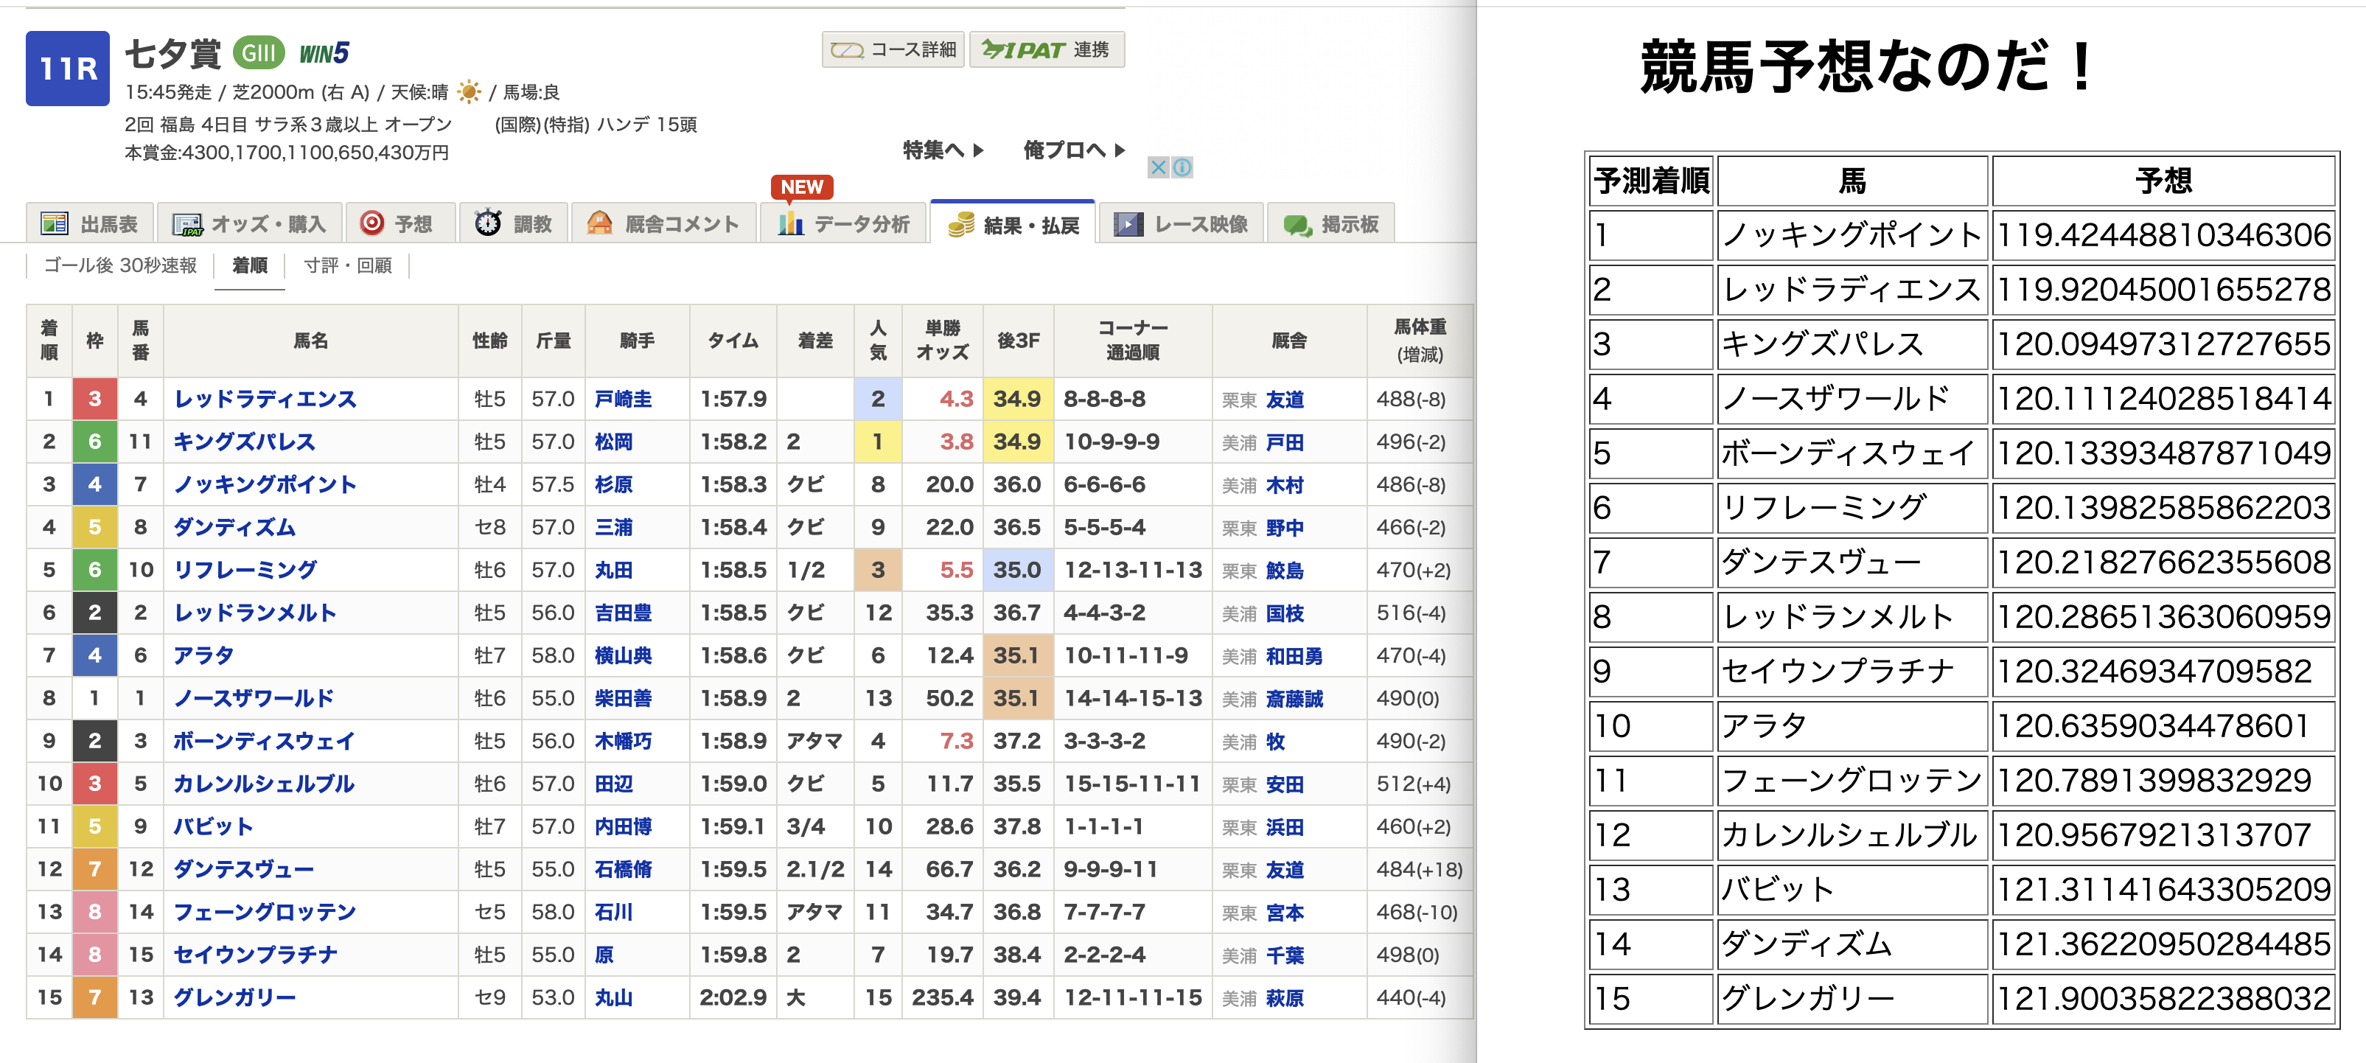
Task: Open the データ分析 tab
Action: click(843, 223)
